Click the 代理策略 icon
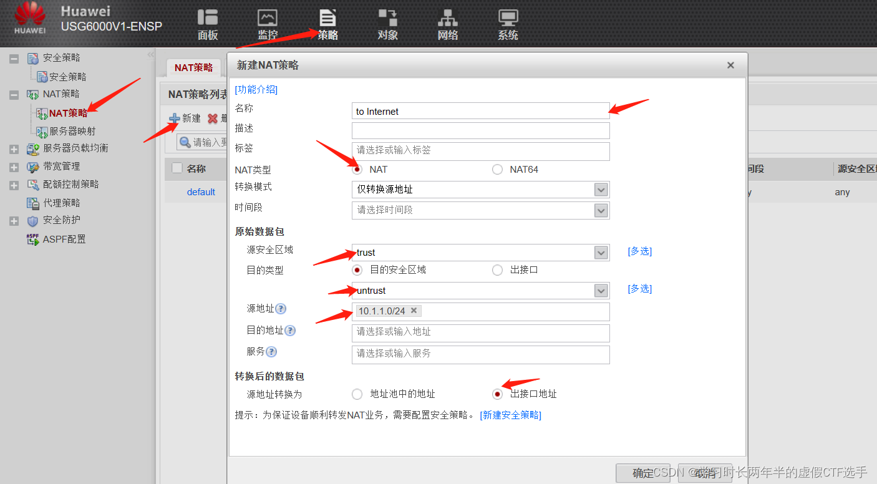The height and width of the screenshot is (484, 877). (33, 203)
